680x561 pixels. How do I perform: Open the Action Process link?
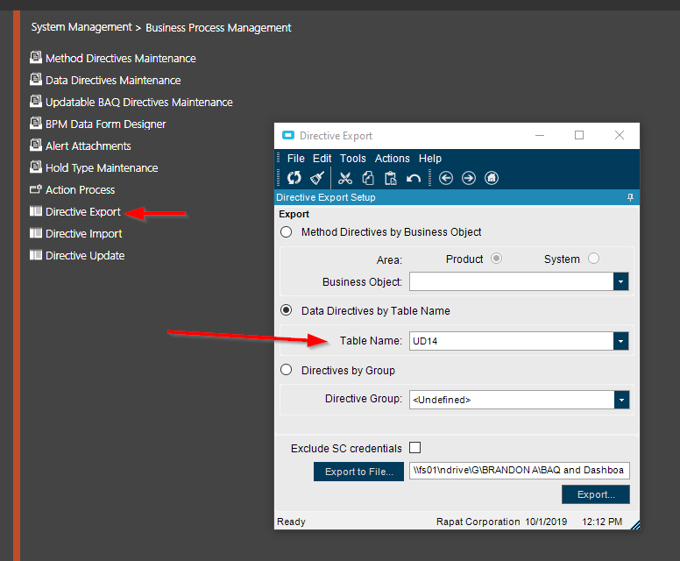pyautogui.click(x=81, y=189)
